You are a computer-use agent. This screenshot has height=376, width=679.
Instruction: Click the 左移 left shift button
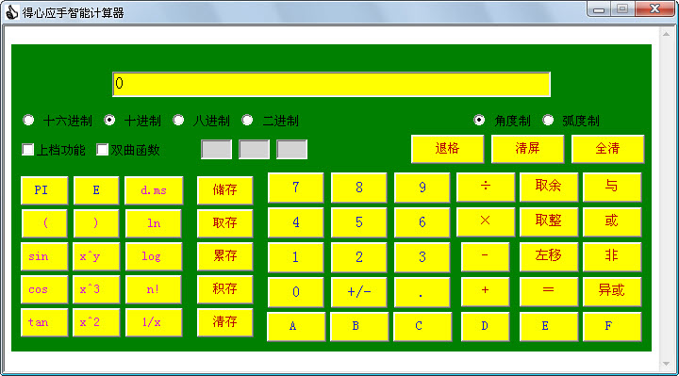(549, 256)
